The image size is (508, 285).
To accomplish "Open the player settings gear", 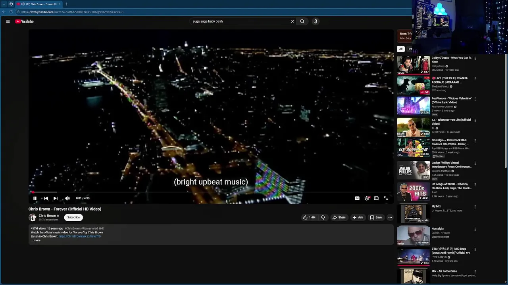I will pyautogui.click(x=367, y=198).
